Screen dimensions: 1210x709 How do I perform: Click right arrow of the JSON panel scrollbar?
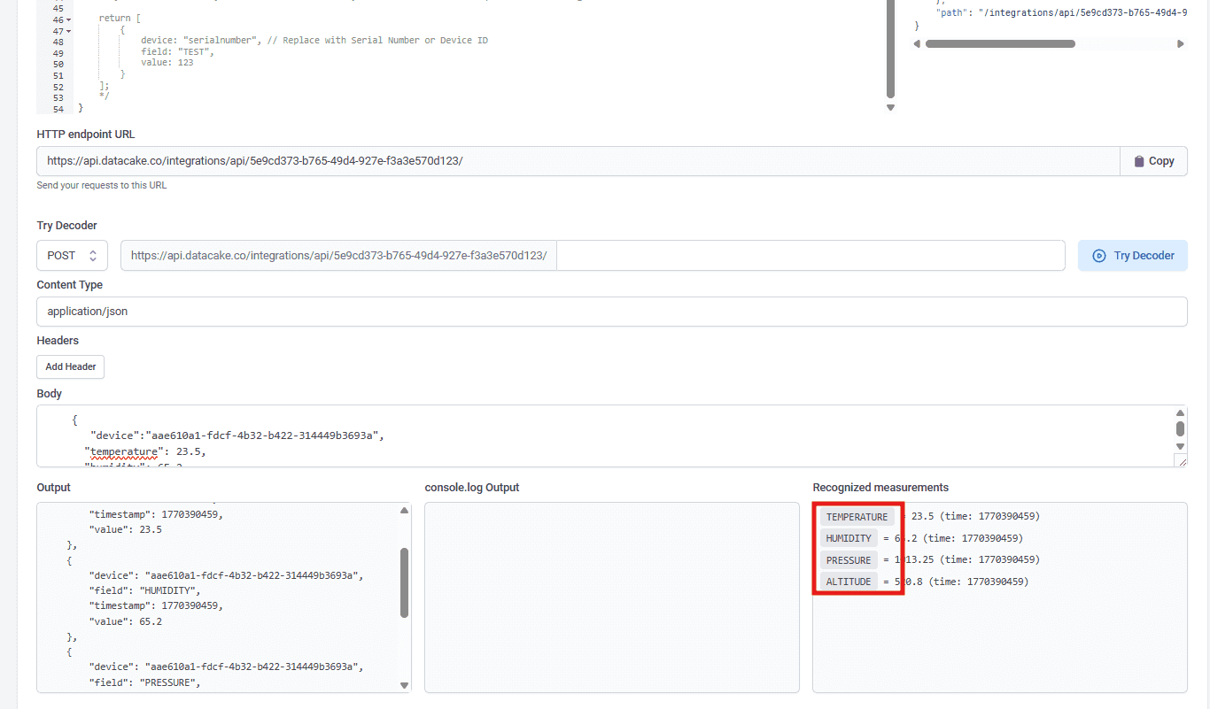point(1180,43)
